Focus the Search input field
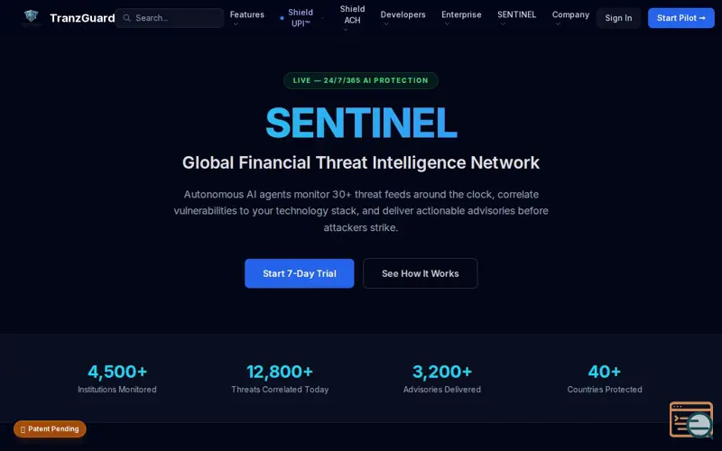 click(x=176, y=18)
